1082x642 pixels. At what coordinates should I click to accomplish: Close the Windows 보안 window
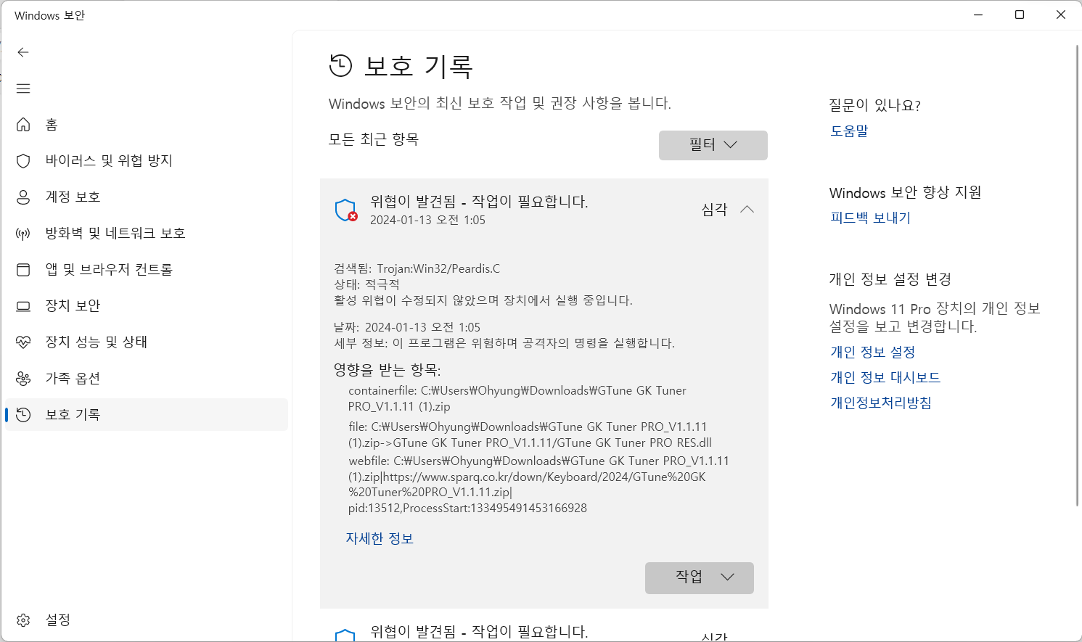click(1061, 15)
